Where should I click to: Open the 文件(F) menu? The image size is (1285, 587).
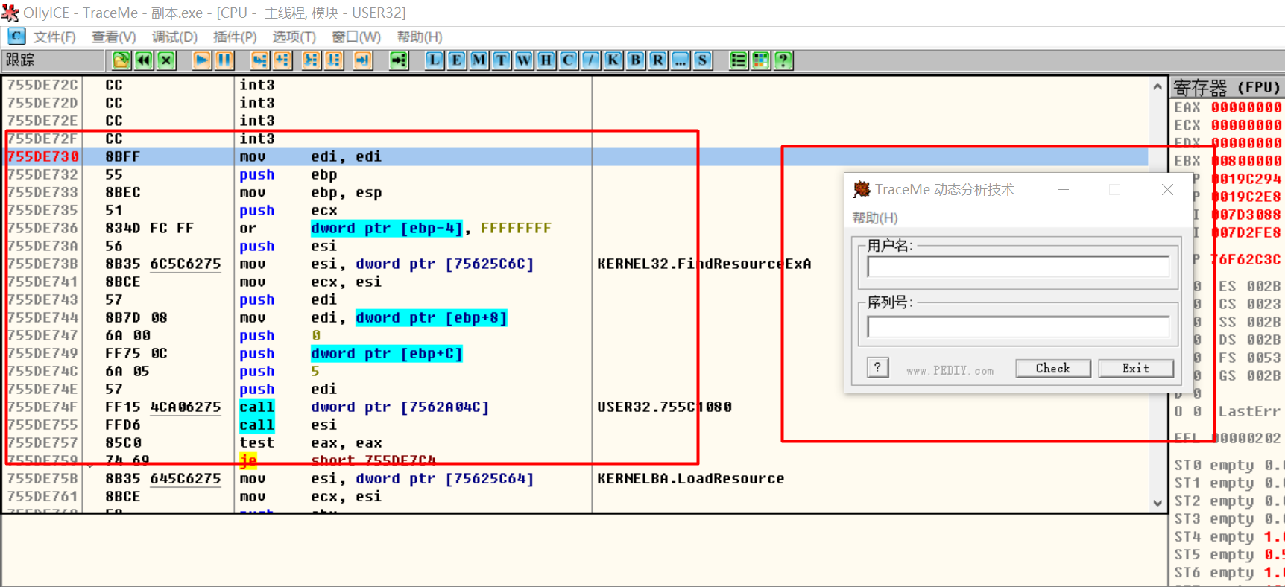click(x=54, y=37)
